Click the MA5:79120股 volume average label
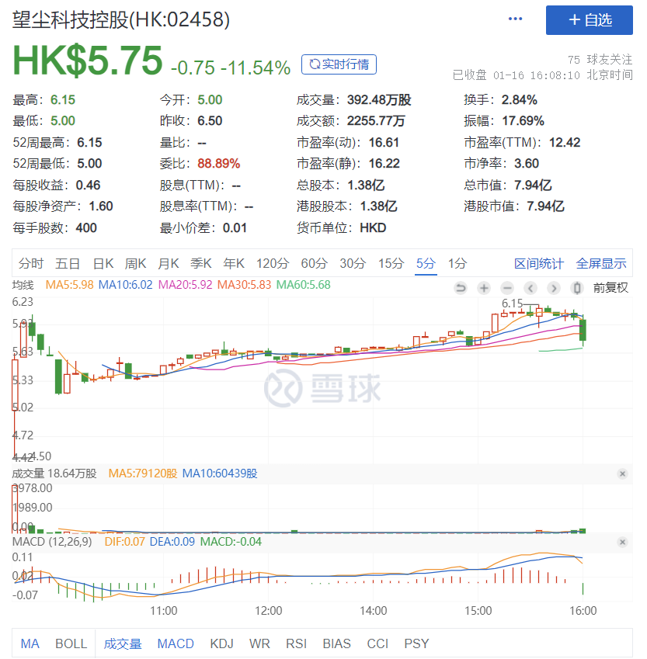 coord(143,473)
